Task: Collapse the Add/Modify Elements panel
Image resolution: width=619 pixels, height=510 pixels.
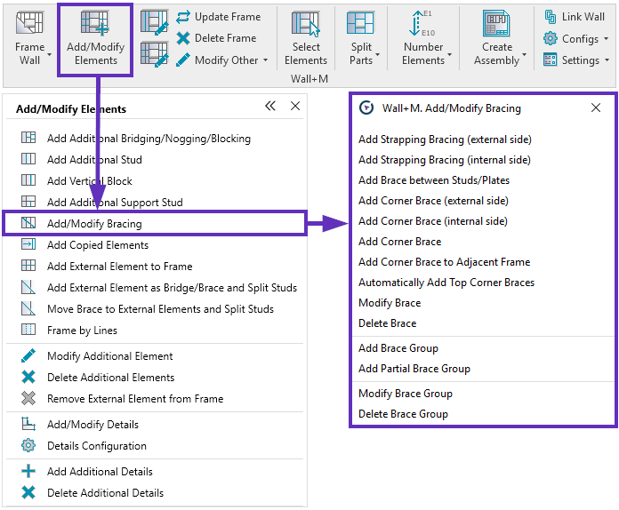Action: click(x=270, y=107)
